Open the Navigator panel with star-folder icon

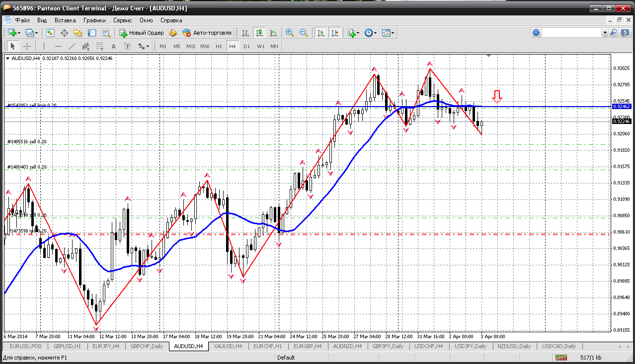click(x=78, y=33)
